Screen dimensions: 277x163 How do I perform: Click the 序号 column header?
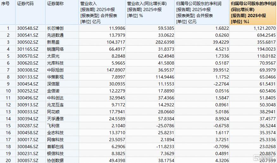pos(8,12)
